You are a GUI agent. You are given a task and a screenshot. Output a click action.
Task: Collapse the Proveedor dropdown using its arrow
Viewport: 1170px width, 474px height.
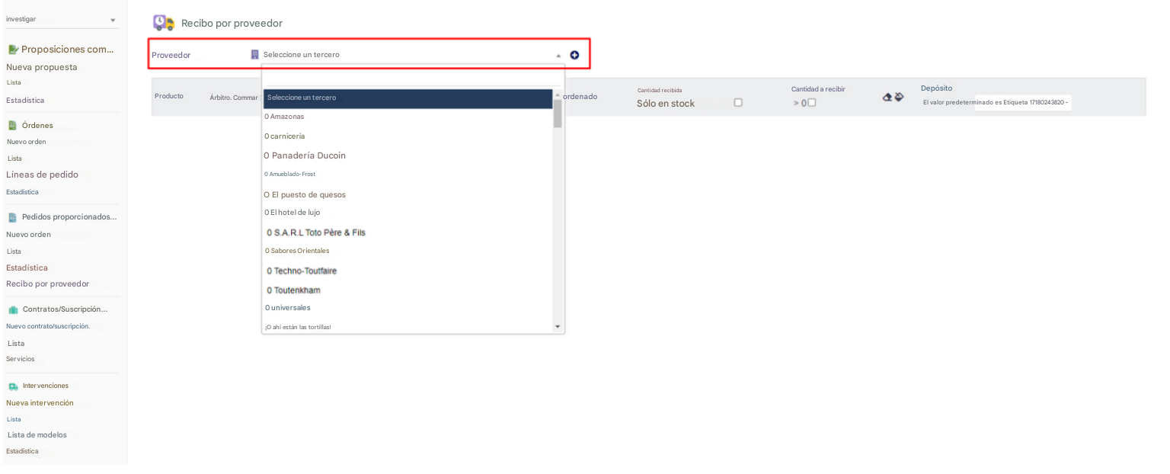[558, 56]
